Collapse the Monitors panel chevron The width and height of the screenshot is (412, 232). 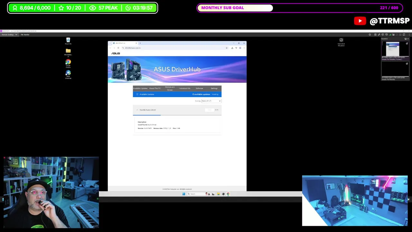click(408, 39)
